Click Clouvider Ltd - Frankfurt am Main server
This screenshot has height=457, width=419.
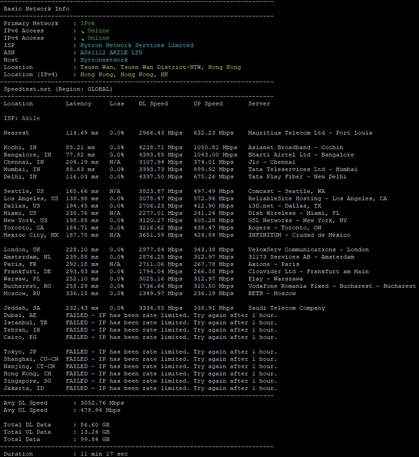(x=309, y=271)
